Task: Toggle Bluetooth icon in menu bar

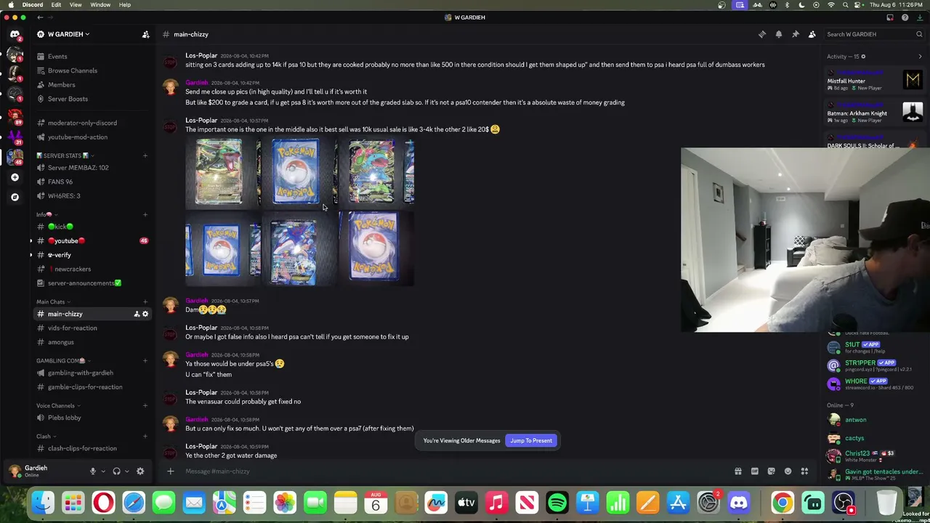Action: pos(787,5)
